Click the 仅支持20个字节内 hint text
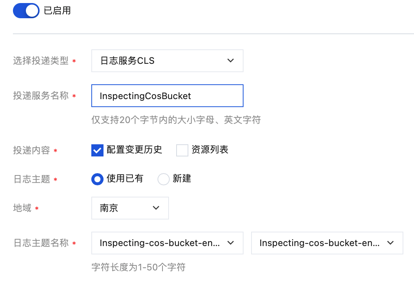The height and width of the screenshot is (281, 414). [176, 120]
